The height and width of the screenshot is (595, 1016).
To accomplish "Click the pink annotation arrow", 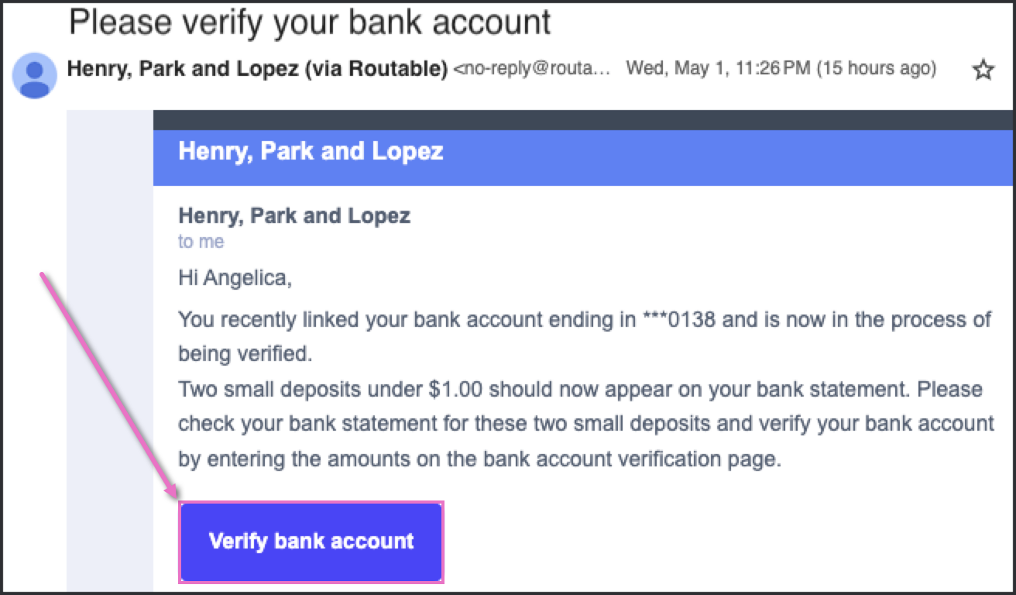I will tap(108, 385).
